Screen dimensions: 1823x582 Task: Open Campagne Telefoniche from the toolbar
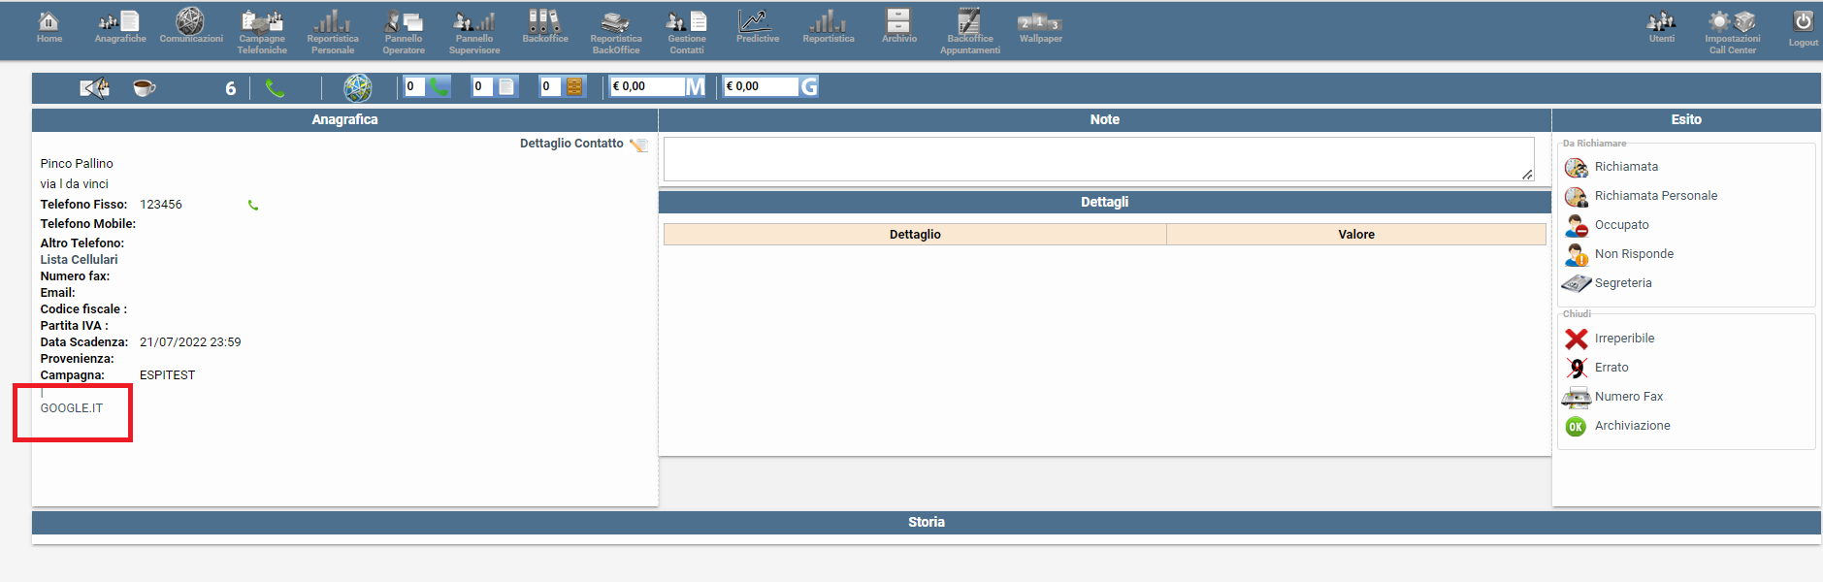262,31
